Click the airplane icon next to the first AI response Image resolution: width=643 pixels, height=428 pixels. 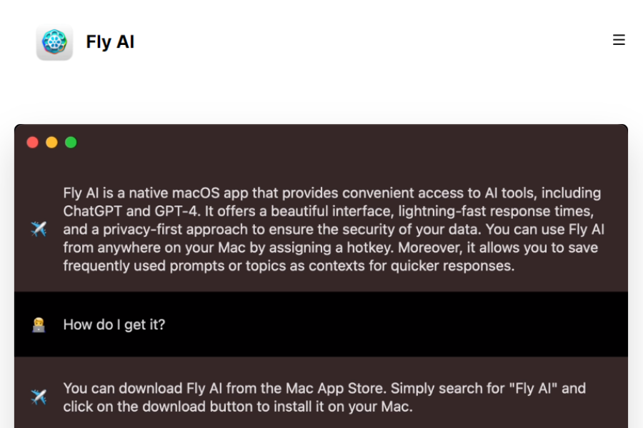[39, 229]
